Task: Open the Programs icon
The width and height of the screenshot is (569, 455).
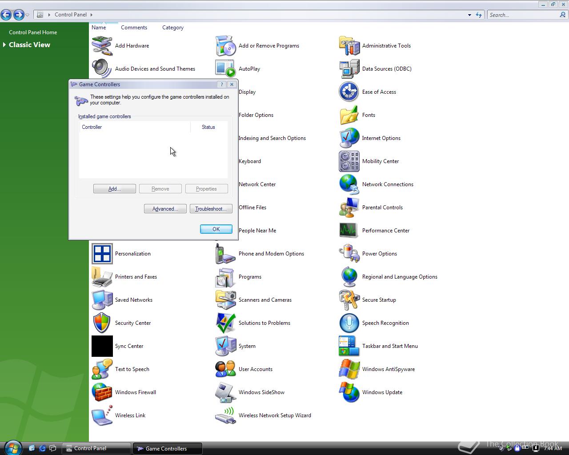Action: point(225,277)
